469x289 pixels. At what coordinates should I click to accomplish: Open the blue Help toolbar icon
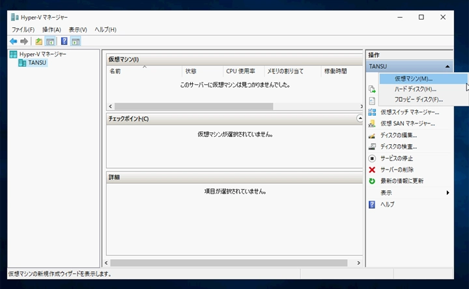click(64, 41)
